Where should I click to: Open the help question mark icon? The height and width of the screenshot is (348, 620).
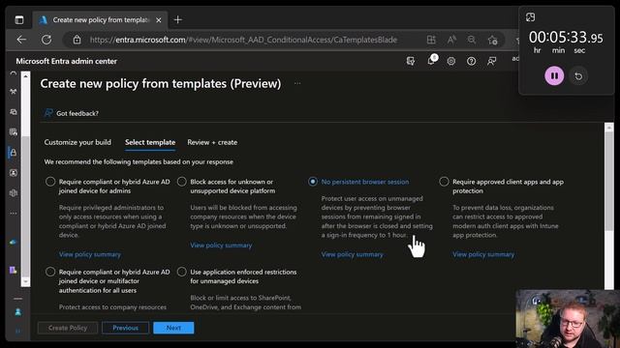[472, 61]
